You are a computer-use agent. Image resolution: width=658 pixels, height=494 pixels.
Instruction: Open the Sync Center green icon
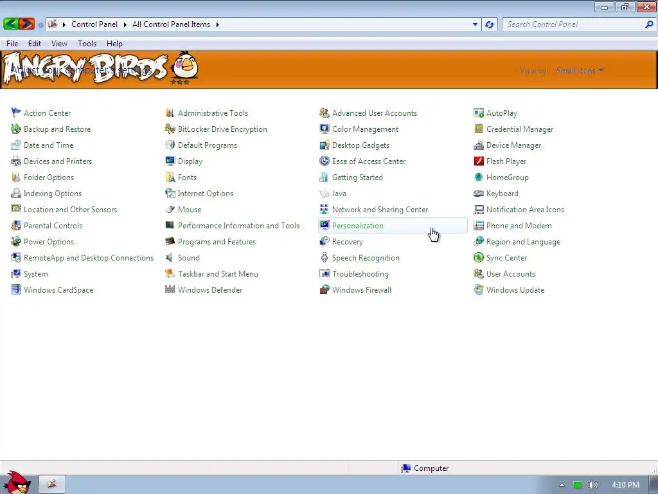pyautogui.click(x=478, y=257)
